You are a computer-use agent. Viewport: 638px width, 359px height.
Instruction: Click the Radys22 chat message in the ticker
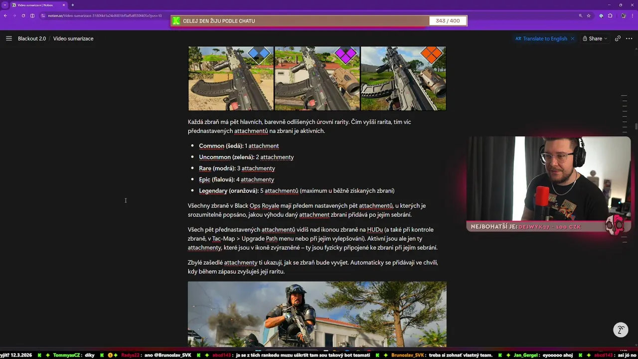point(156,355)
